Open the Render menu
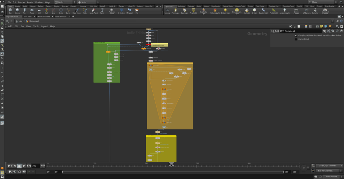 click(x=22, y=2)
